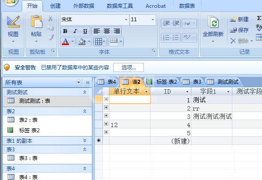Click the bulleted list icon

point(176,38)
